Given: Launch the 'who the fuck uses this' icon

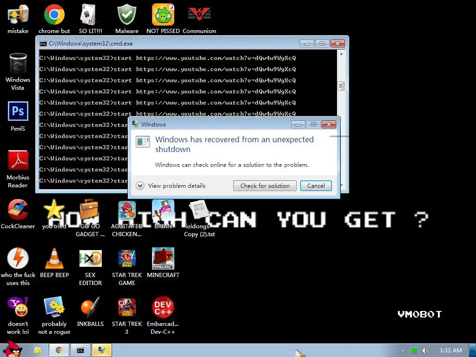Looking at the screenshot, I should tap(18, 266).
